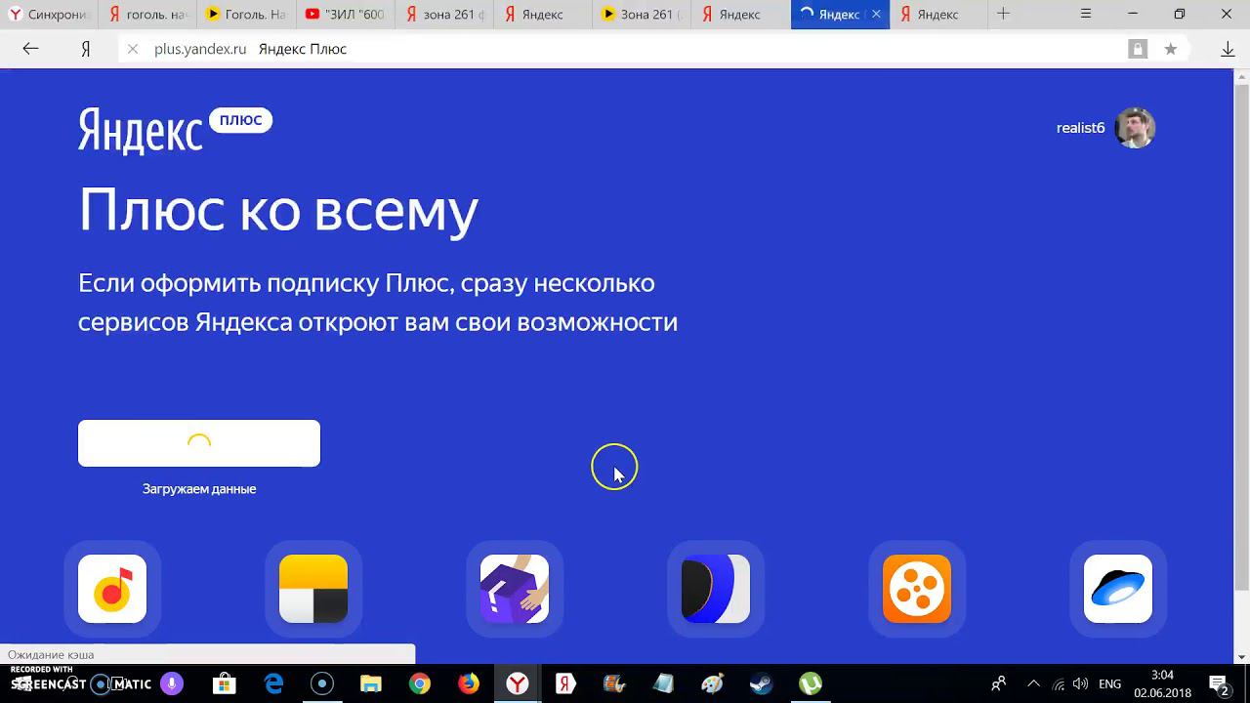Launch Firefox from taskbar
Image resolution: width=1250 pixels, height=703 pixels.
[469, 683]
